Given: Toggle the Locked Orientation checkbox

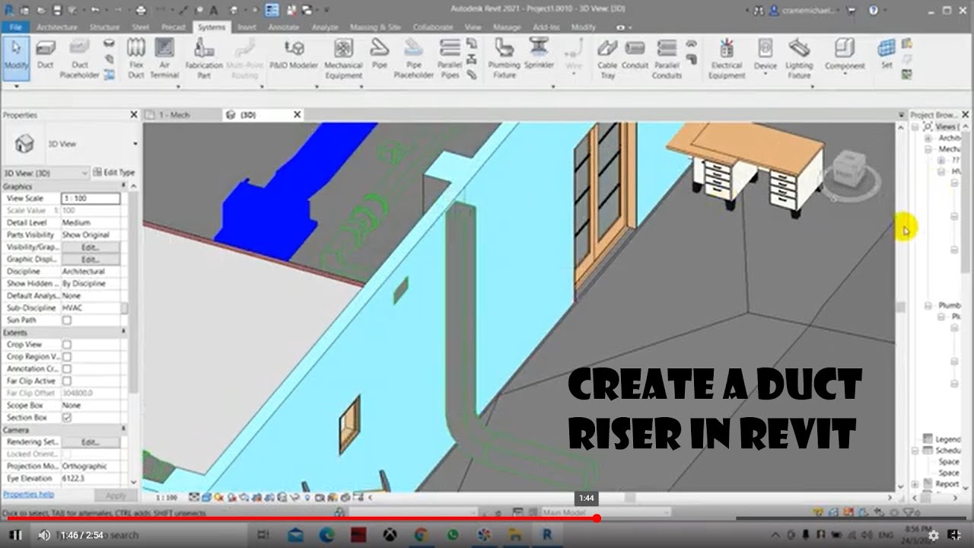Looking at the screenshot, I should pyautogui.click(x=67, y=454).
